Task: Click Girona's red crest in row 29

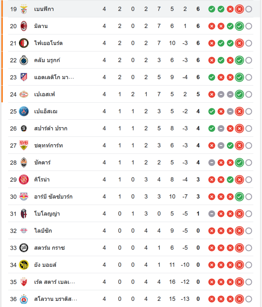Action: 24,180
